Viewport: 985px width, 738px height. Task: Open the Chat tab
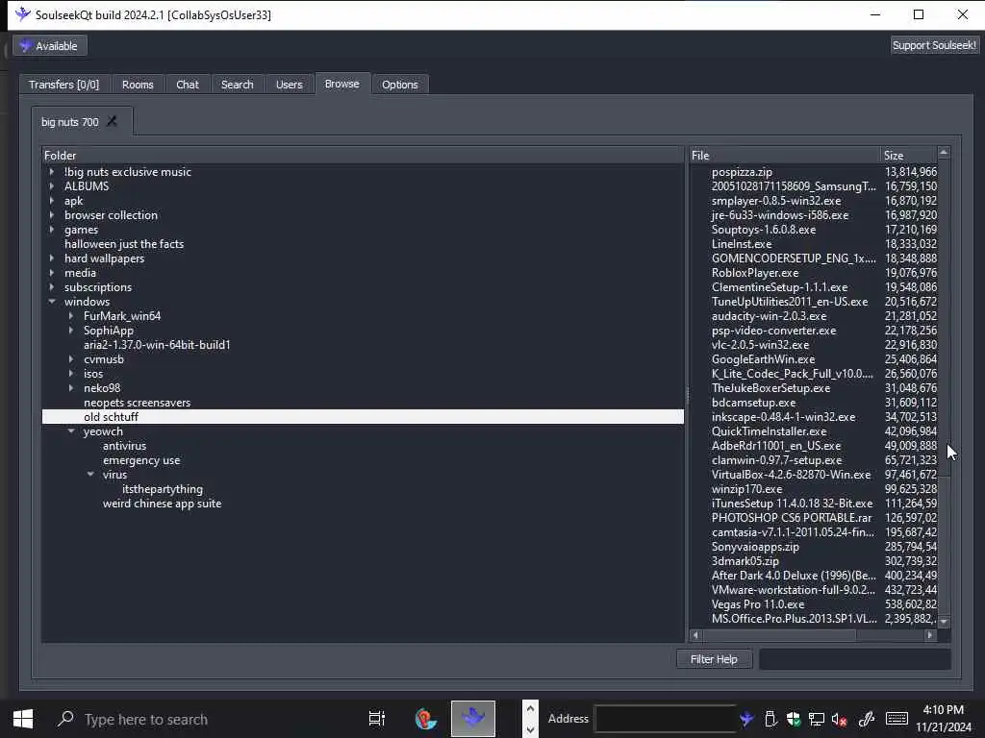(x=188, y=85)
